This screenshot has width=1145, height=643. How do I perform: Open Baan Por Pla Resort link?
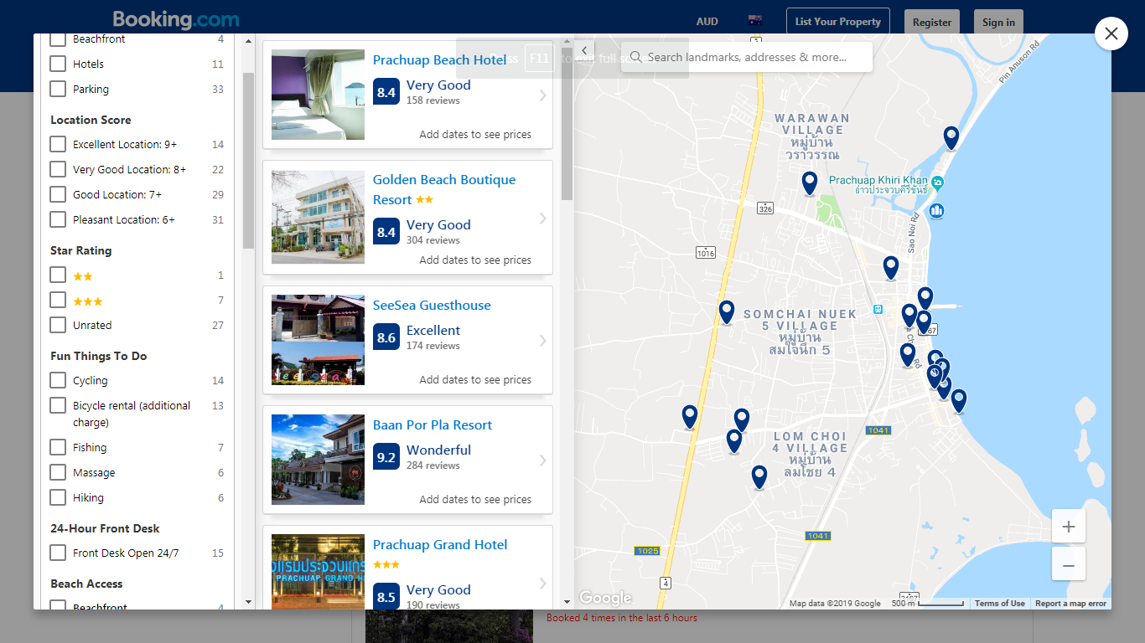(x=433, y=425)
